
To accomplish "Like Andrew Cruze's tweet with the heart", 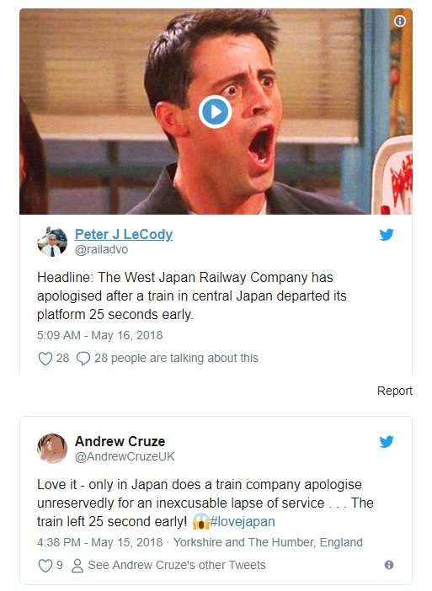I will click(45, 566).
